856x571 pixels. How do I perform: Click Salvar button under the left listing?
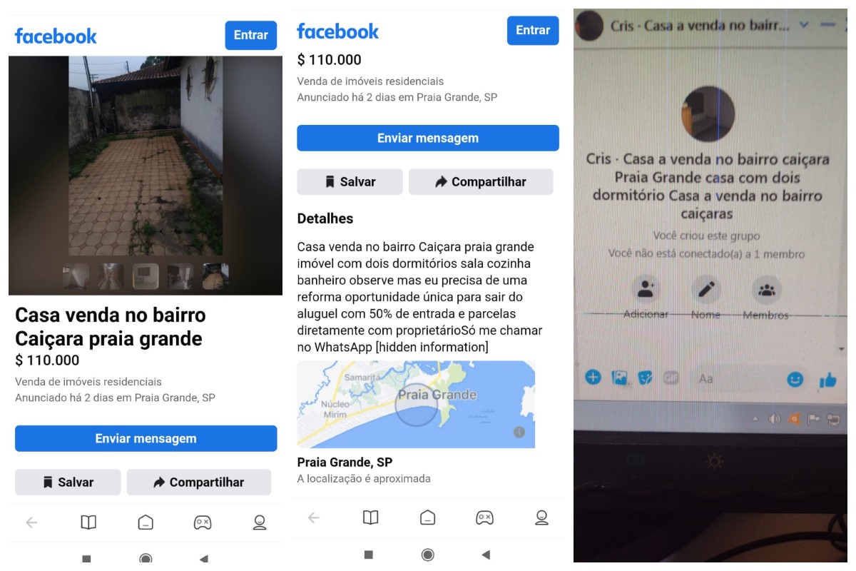click(68, 482)
